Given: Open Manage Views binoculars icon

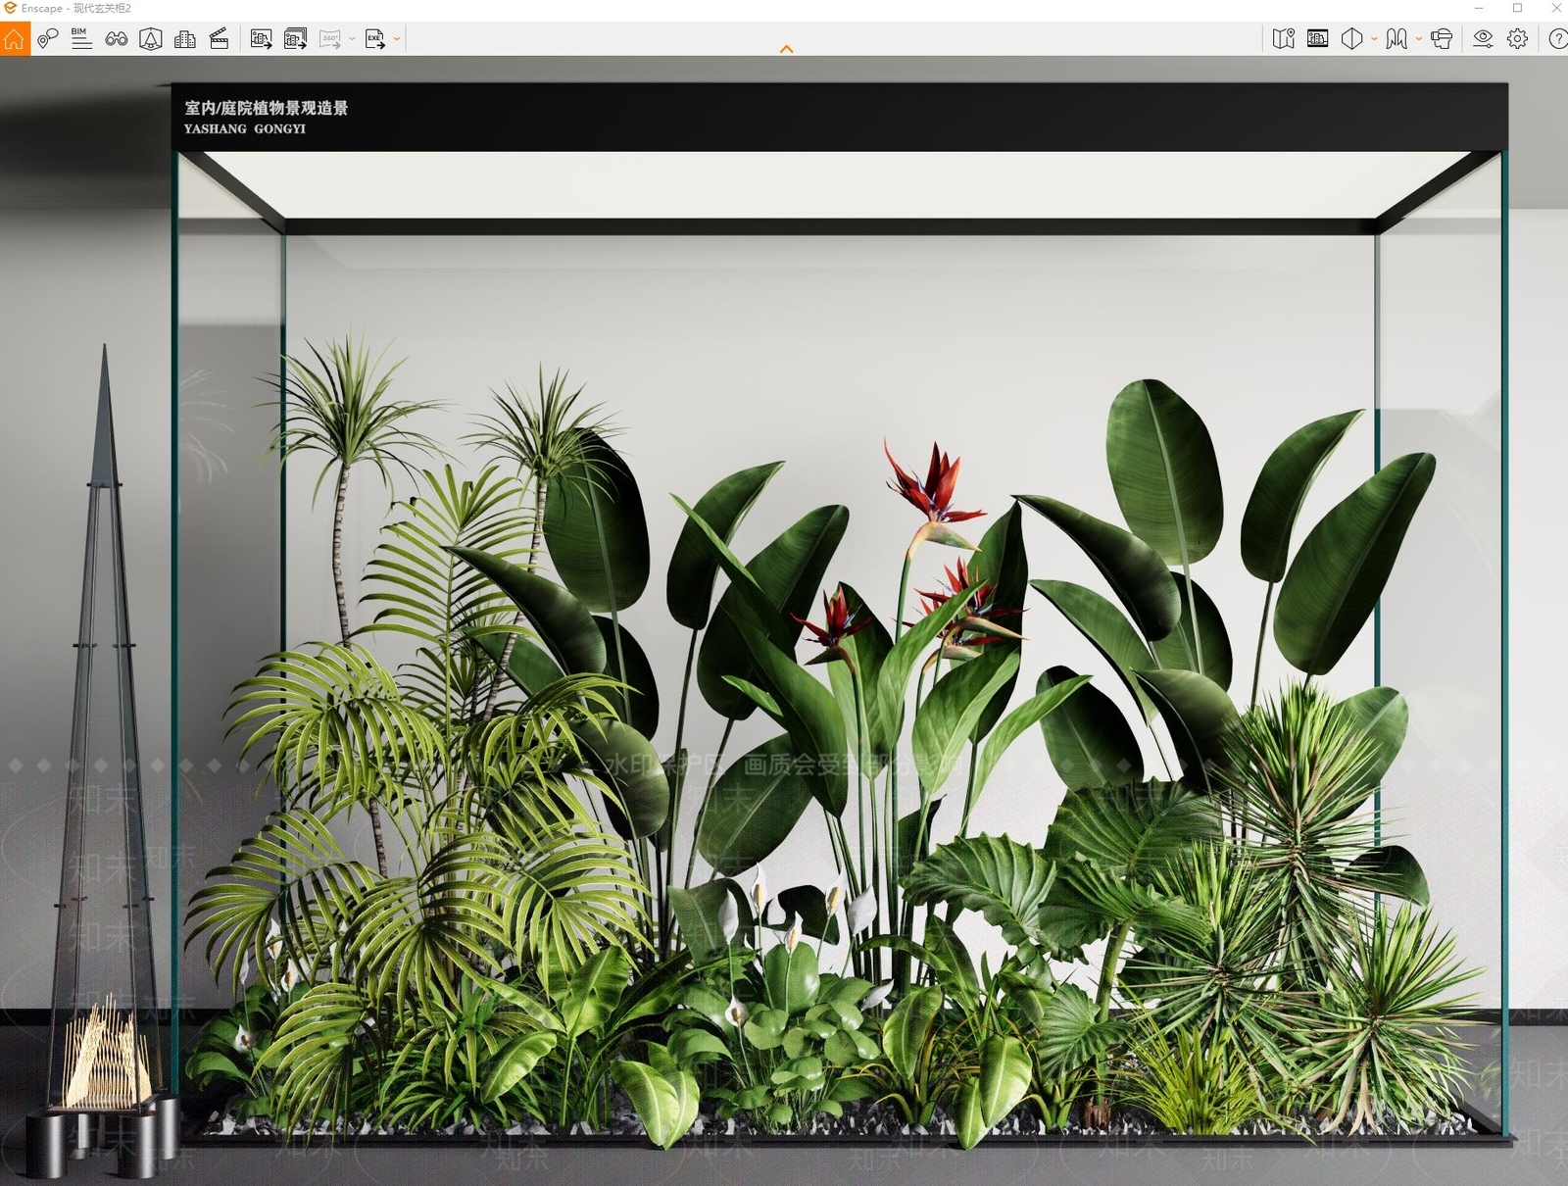Looking at the screenshot, I should click(x=117, y=39).
